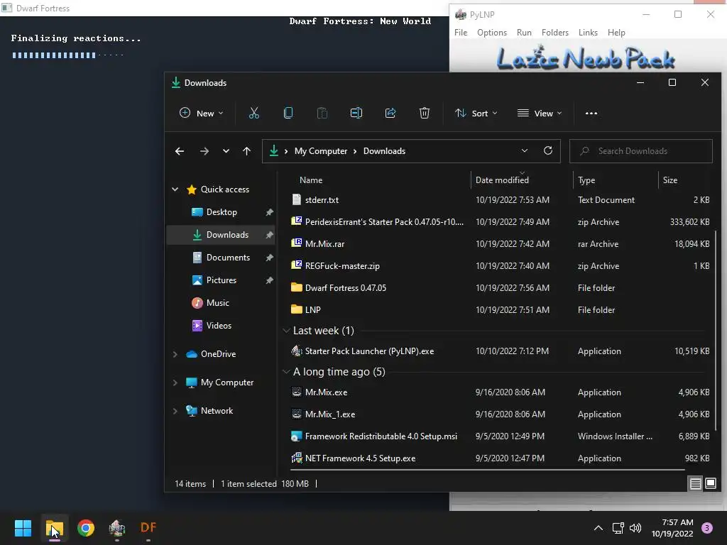Open the volume speaker tray icon
Image resolution: width=727 pixels, height=545 pixels.
[x=635, y=528]
